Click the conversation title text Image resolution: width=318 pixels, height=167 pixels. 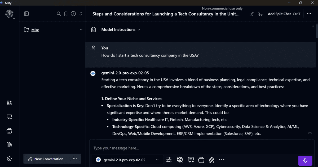(x=166, y=14)
